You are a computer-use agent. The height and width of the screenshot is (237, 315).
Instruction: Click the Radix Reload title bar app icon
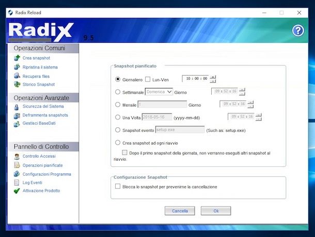(10, 13)
